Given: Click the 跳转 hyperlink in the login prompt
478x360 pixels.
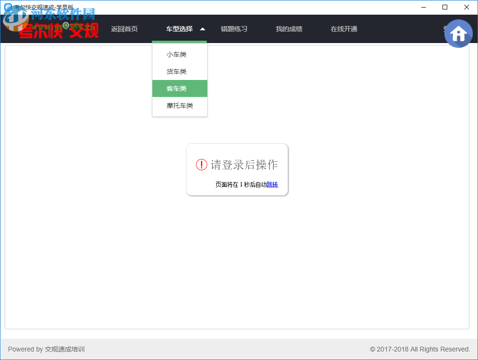Looking at the screenshot, I should [272, 184].
